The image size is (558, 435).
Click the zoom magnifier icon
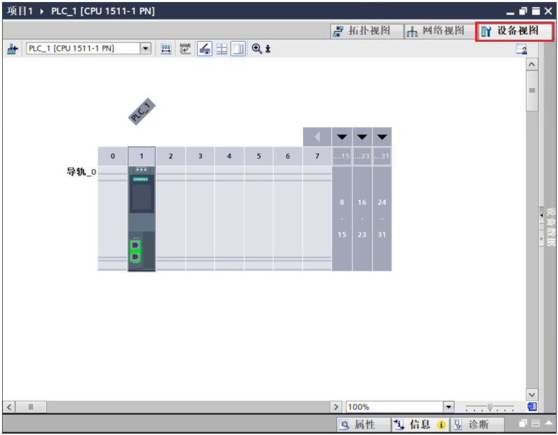click(256, 49)
